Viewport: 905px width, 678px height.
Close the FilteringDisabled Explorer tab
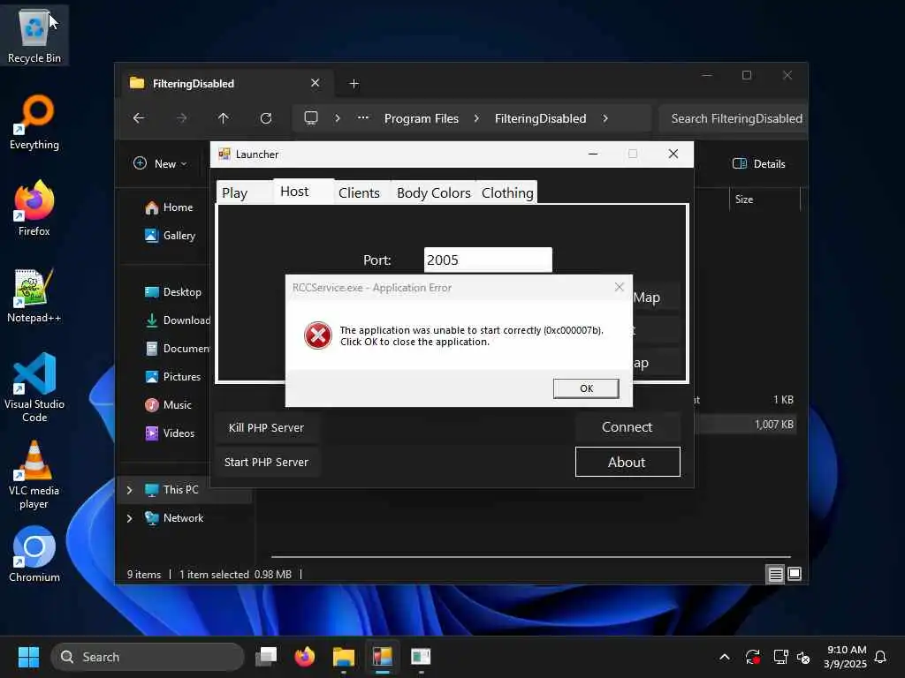pyautogui.click(x=316, y=83)
